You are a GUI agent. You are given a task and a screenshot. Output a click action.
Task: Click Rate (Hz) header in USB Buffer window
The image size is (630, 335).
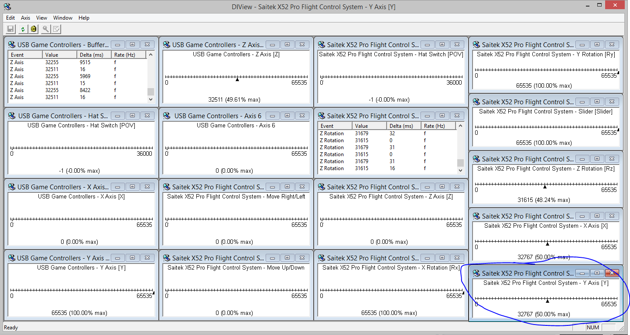[129, 55]
